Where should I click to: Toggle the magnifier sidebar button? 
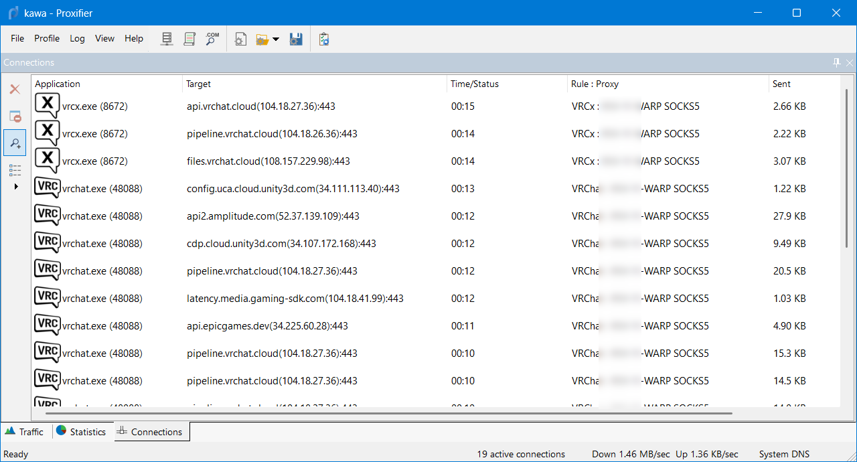coord(15,142)
